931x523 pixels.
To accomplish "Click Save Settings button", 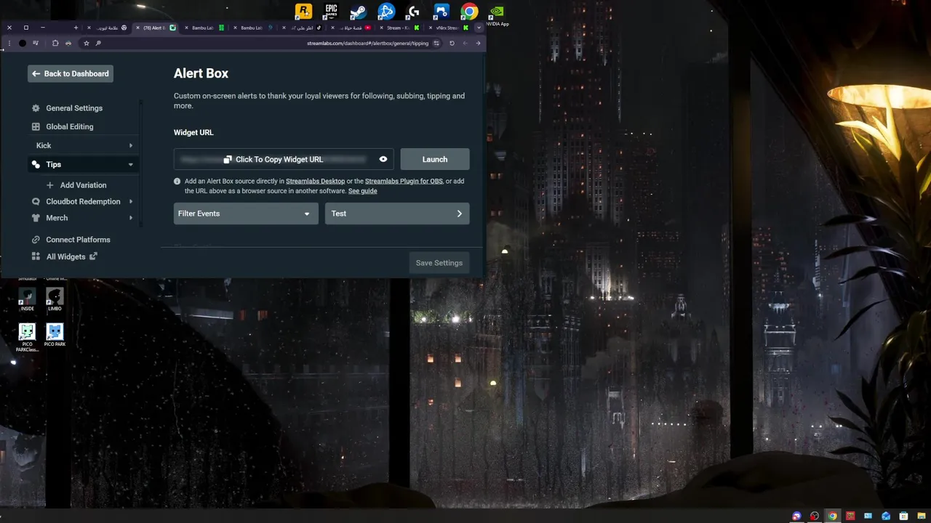I will pyautogui.click(x=439, y=263).
